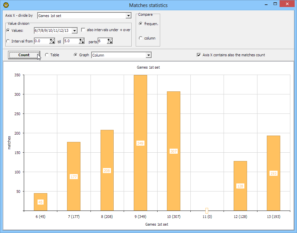
Task: Choose the Table view radio button
Action: pos(47,55)
